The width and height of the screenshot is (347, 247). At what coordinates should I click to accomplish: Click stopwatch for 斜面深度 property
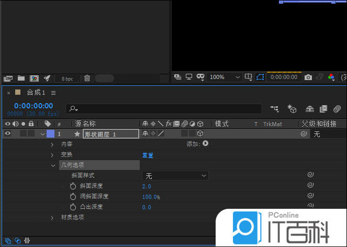73,186
